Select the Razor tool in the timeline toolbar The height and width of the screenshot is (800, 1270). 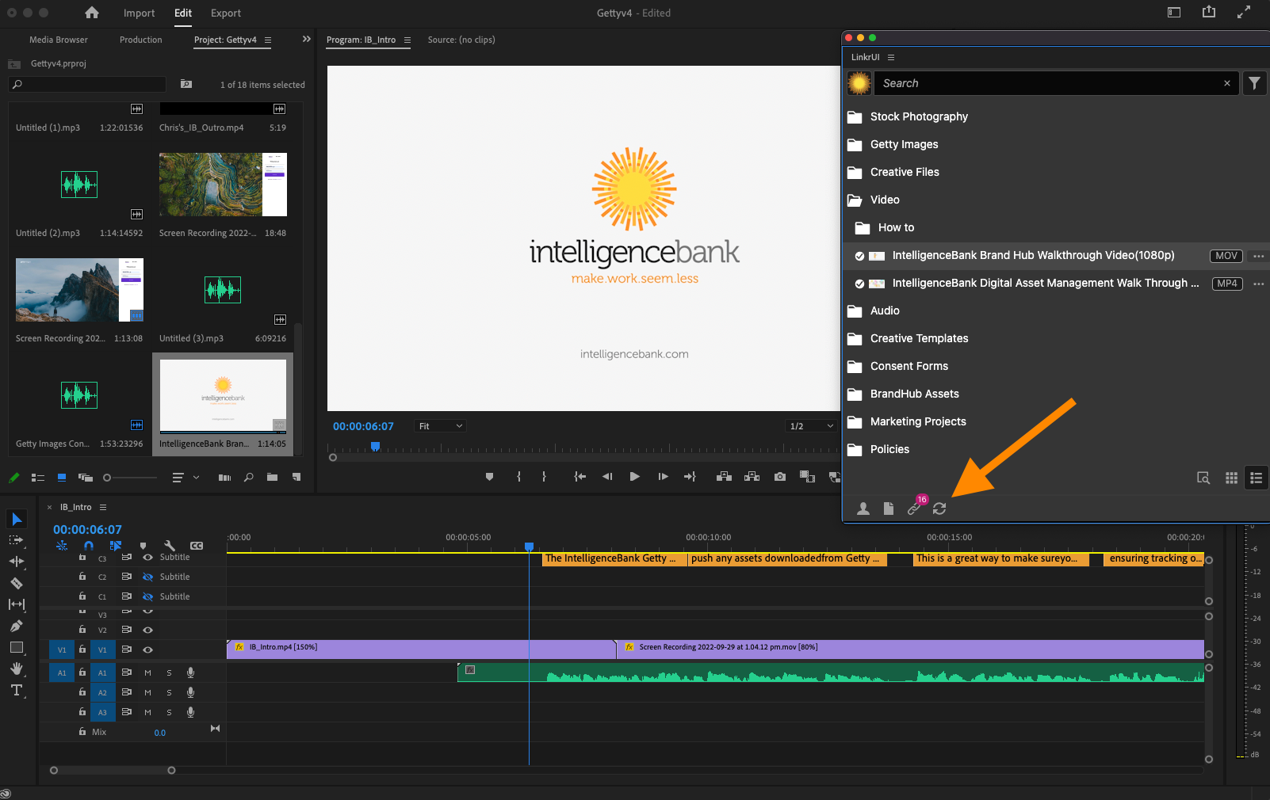tap(16, 583)
